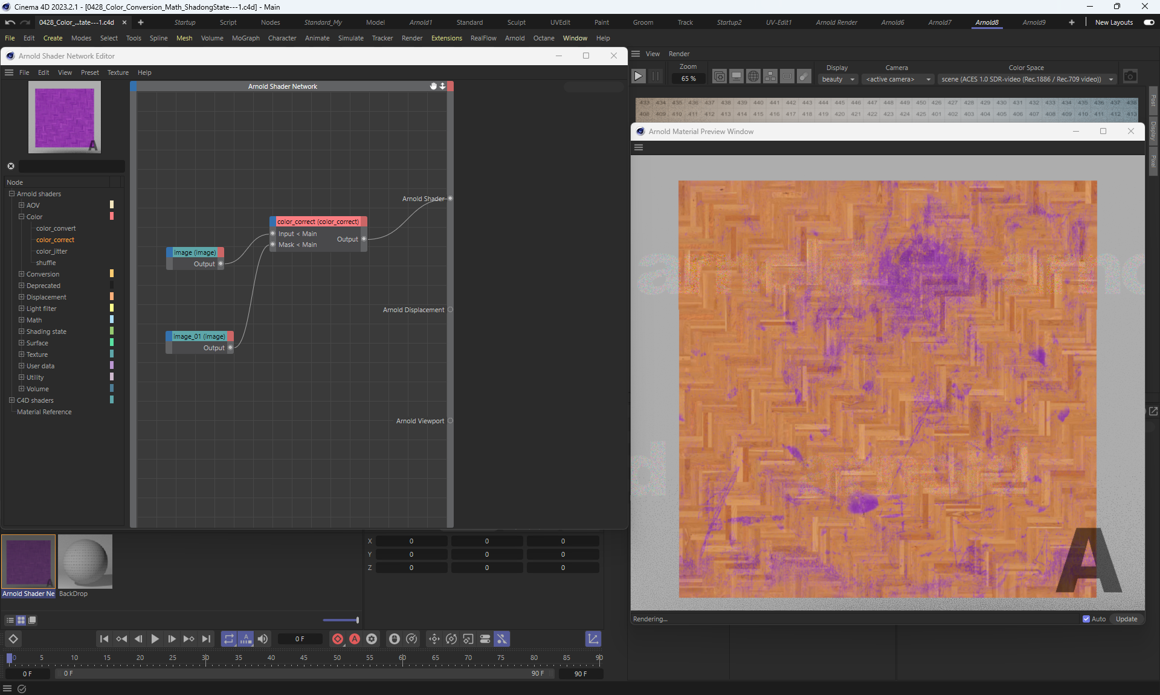Start IPR render with play icon
Screen dimensions: 1160x695
638,76
